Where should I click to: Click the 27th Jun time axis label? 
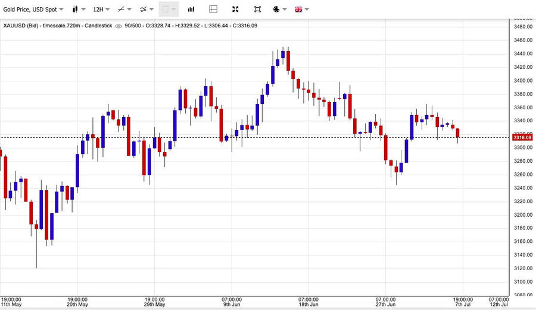click(x=385, y=304)
